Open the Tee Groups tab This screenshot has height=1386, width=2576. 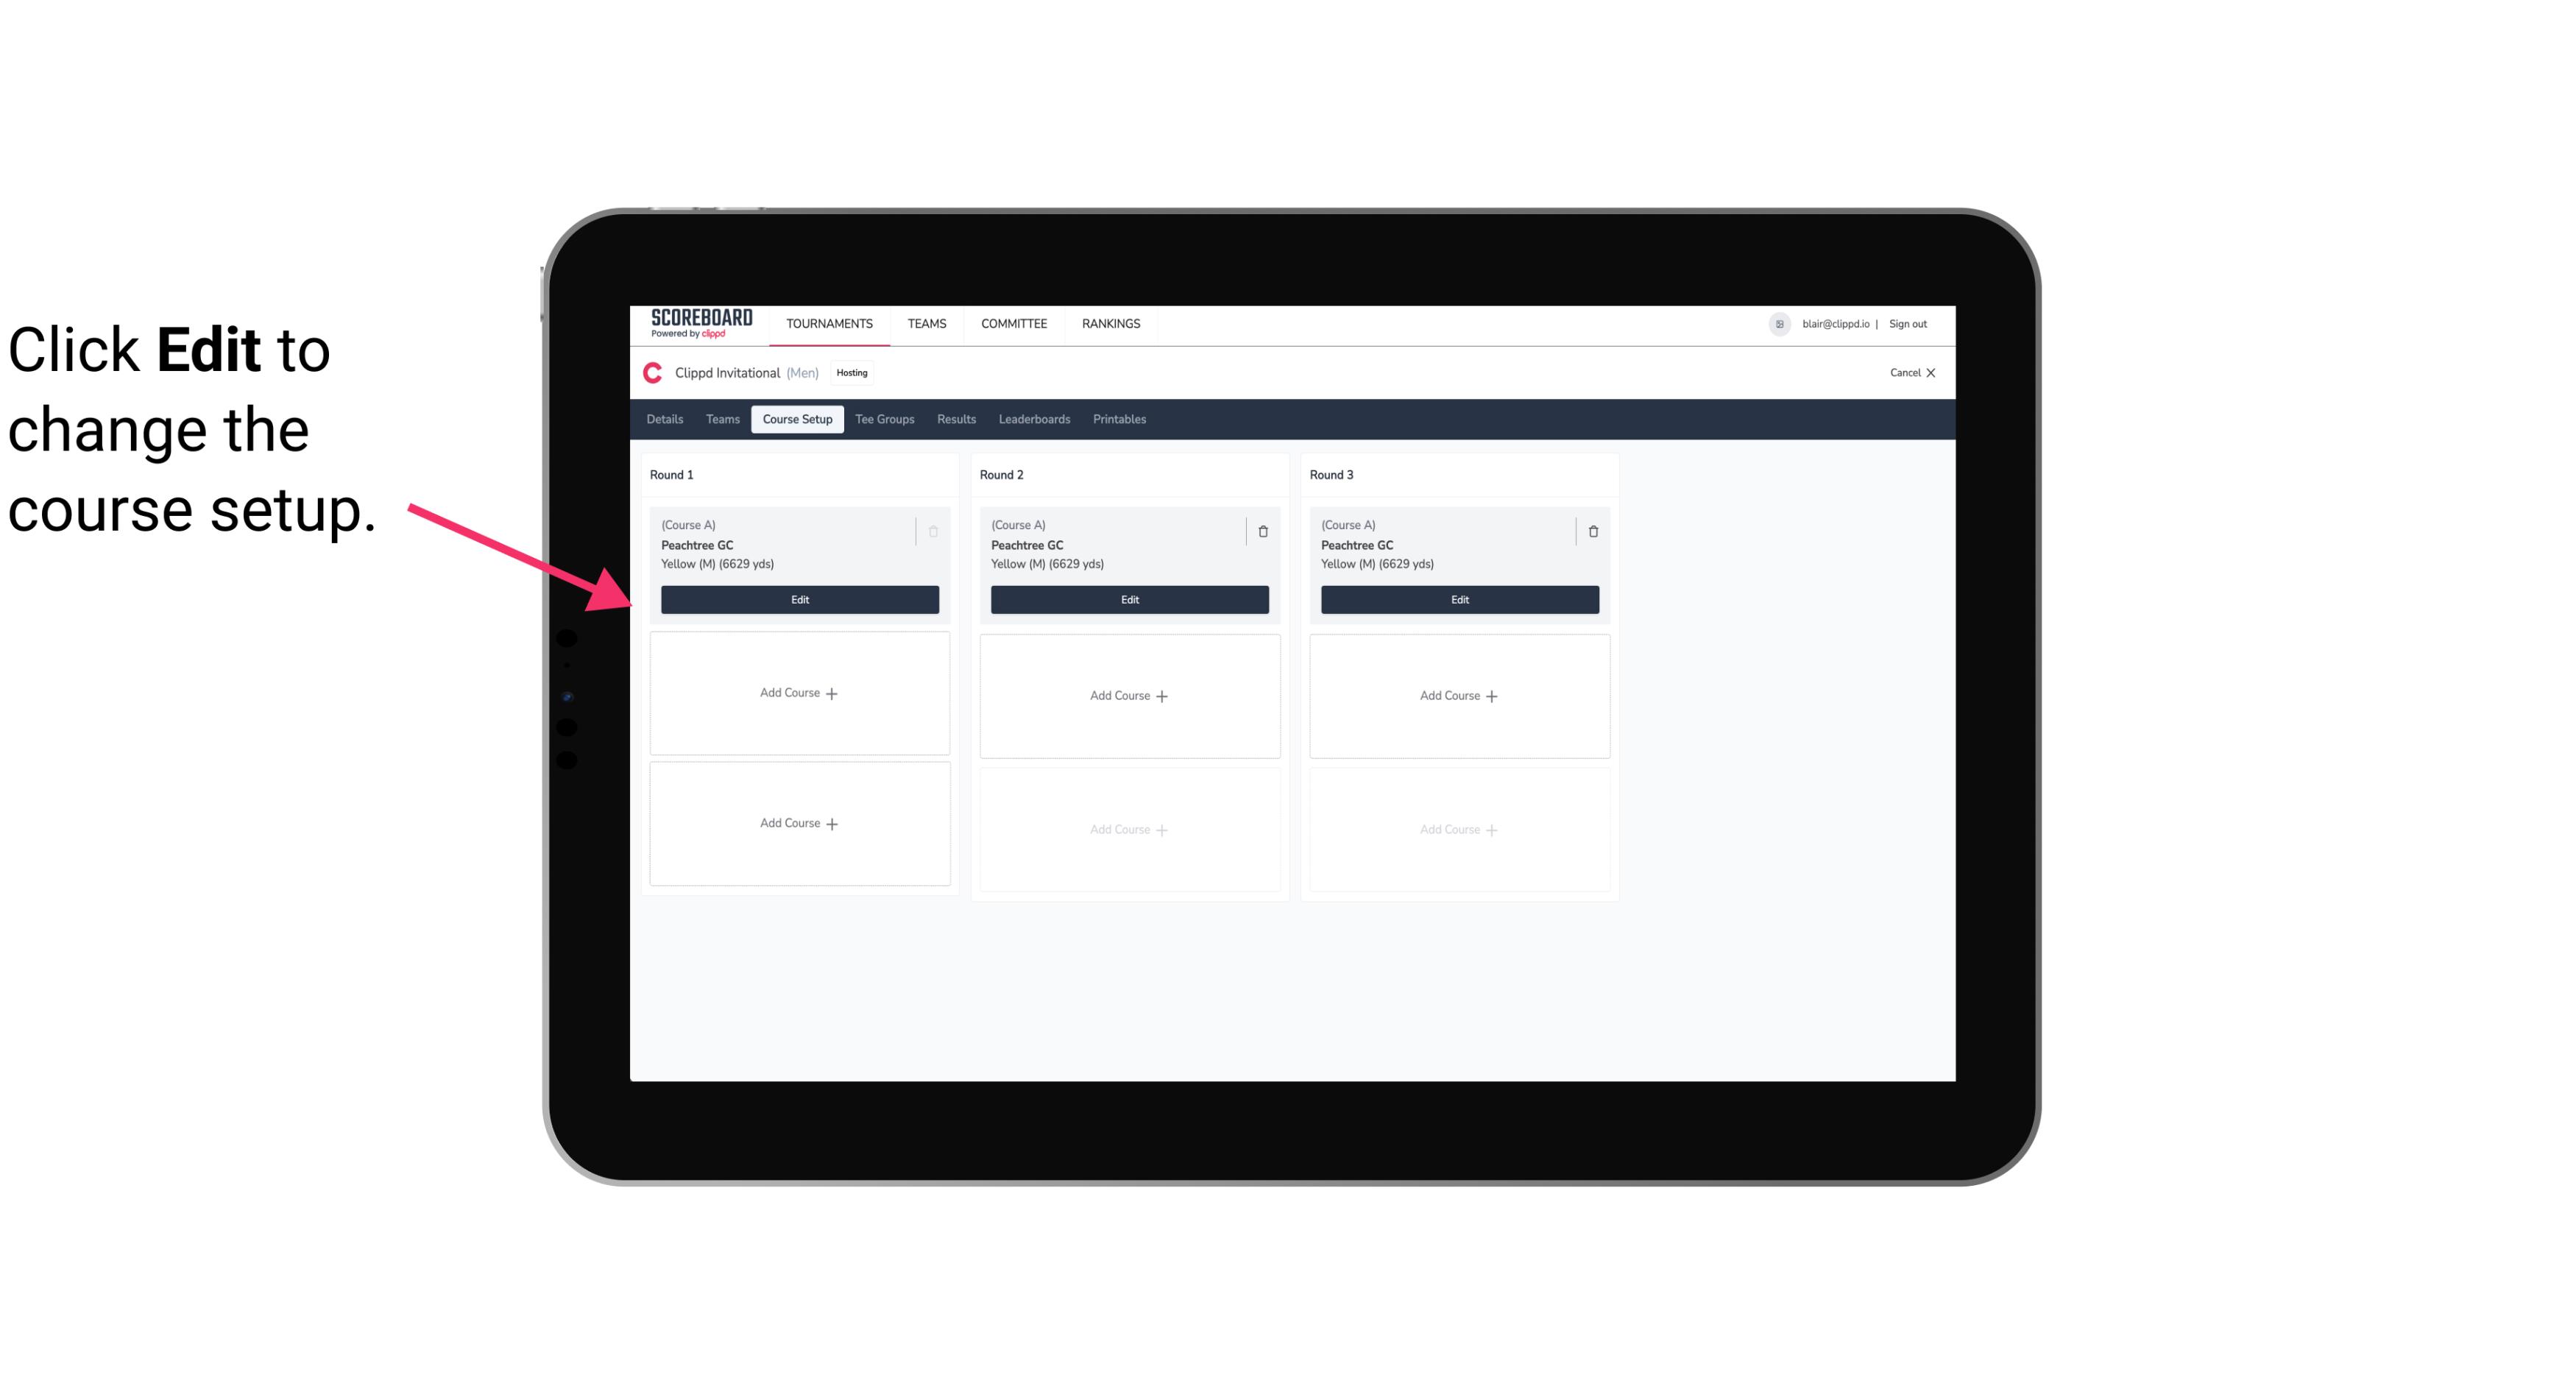tap(885, 420)
